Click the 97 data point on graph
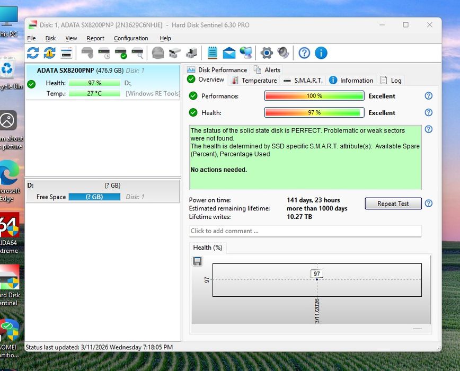 pyautogui.click(x=317, y=279)
